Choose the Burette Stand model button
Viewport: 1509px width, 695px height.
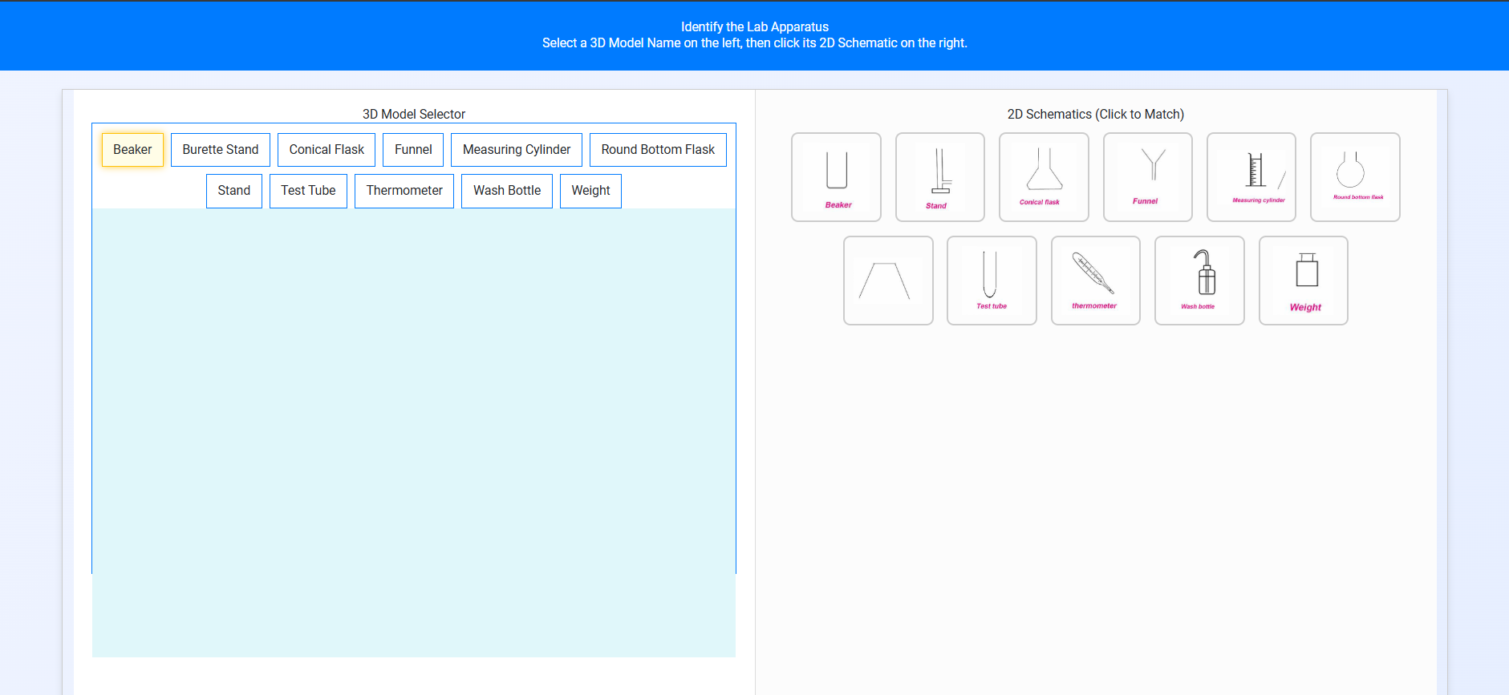(x=221, y=150)
